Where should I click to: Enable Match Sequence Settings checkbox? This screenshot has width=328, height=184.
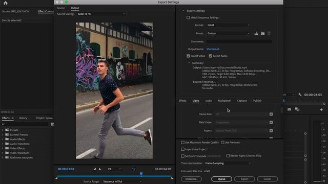point(188,18)
